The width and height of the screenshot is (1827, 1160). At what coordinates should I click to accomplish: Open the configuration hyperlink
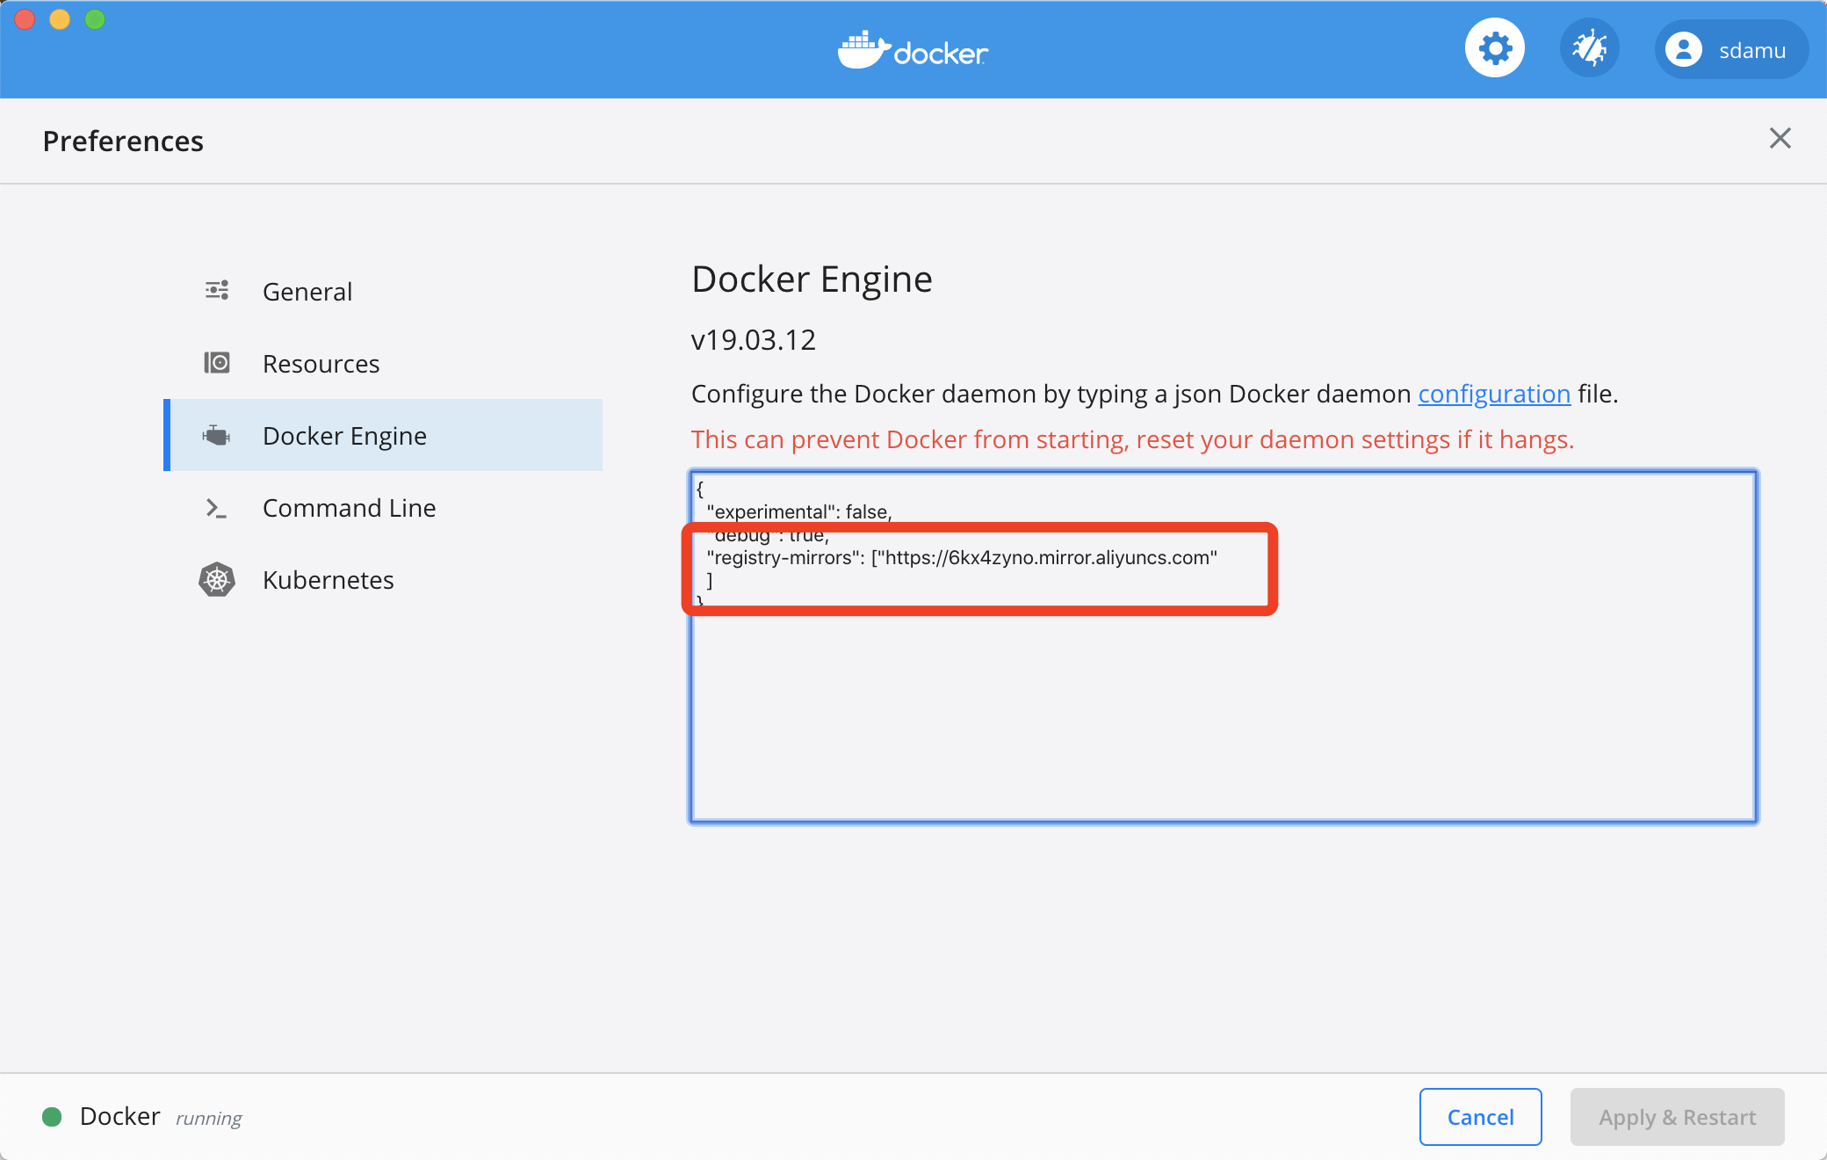[1494, 394]
